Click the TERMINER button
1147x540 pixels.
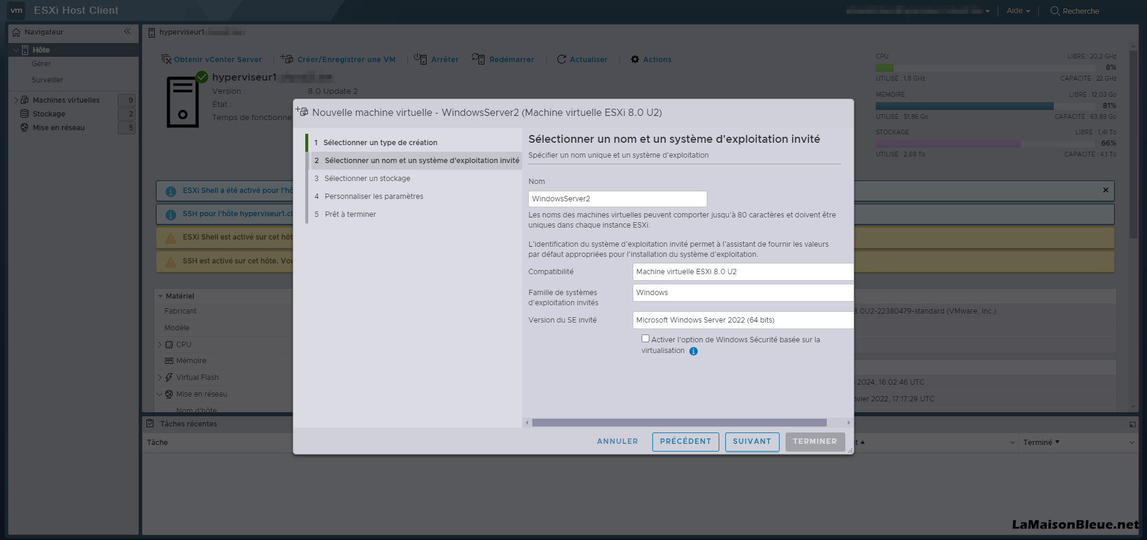pyautogui.click(x=815, y=441)
